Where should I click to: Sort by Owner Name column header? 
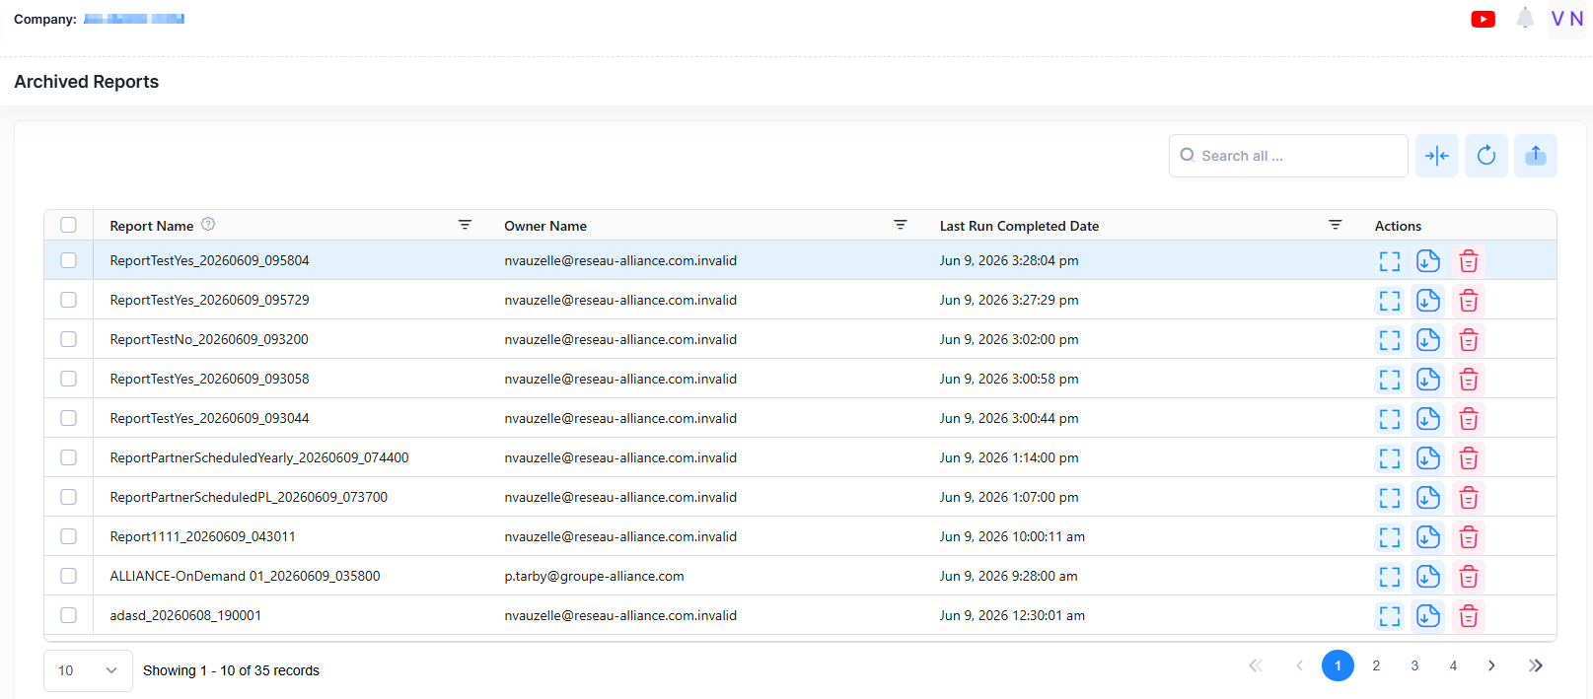pyautogui.click(x=545, y=226)
